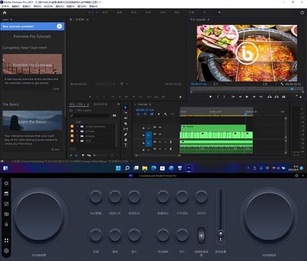Open Program monitor wrench settings
This screenshot has height=261, width=307.
point(282,84)
